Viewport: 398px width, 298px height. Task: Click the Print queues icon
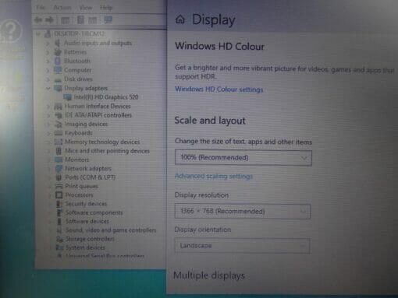coord(59,186)
